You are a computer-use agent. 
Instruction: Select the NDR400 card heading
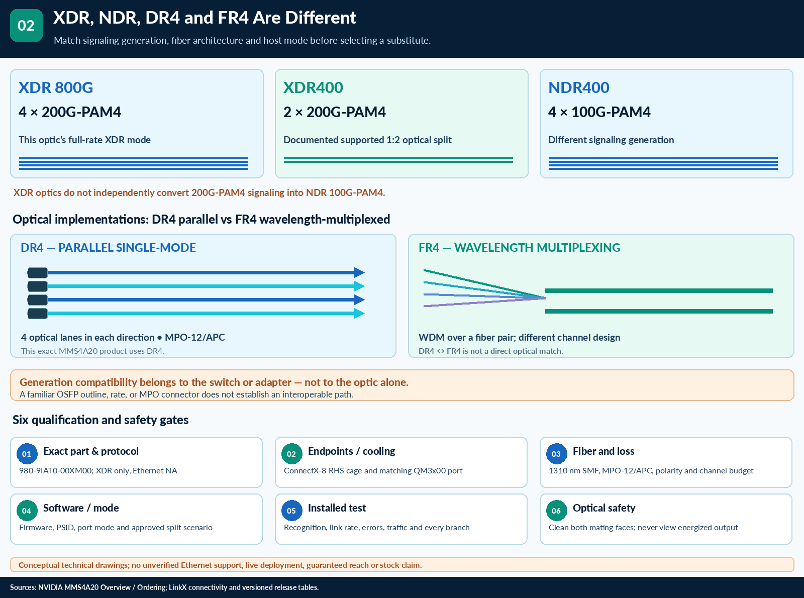pos(579,87)
